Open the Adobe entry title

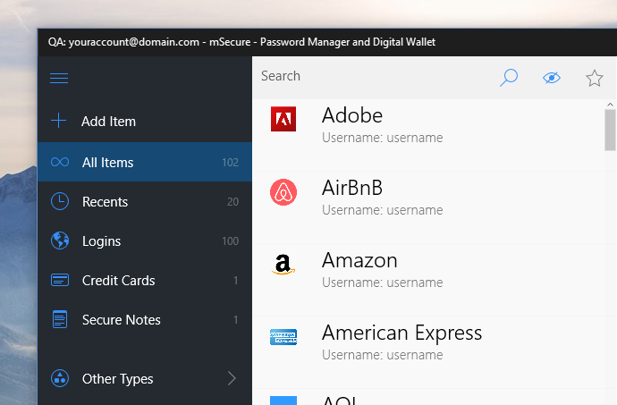click(x=352, y=115)
